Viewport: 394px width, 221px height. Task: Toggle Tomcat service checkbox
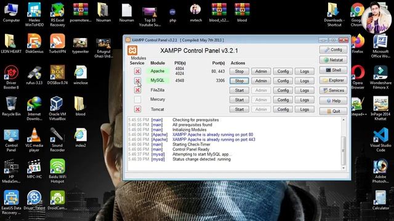click(x=137, y=109)
